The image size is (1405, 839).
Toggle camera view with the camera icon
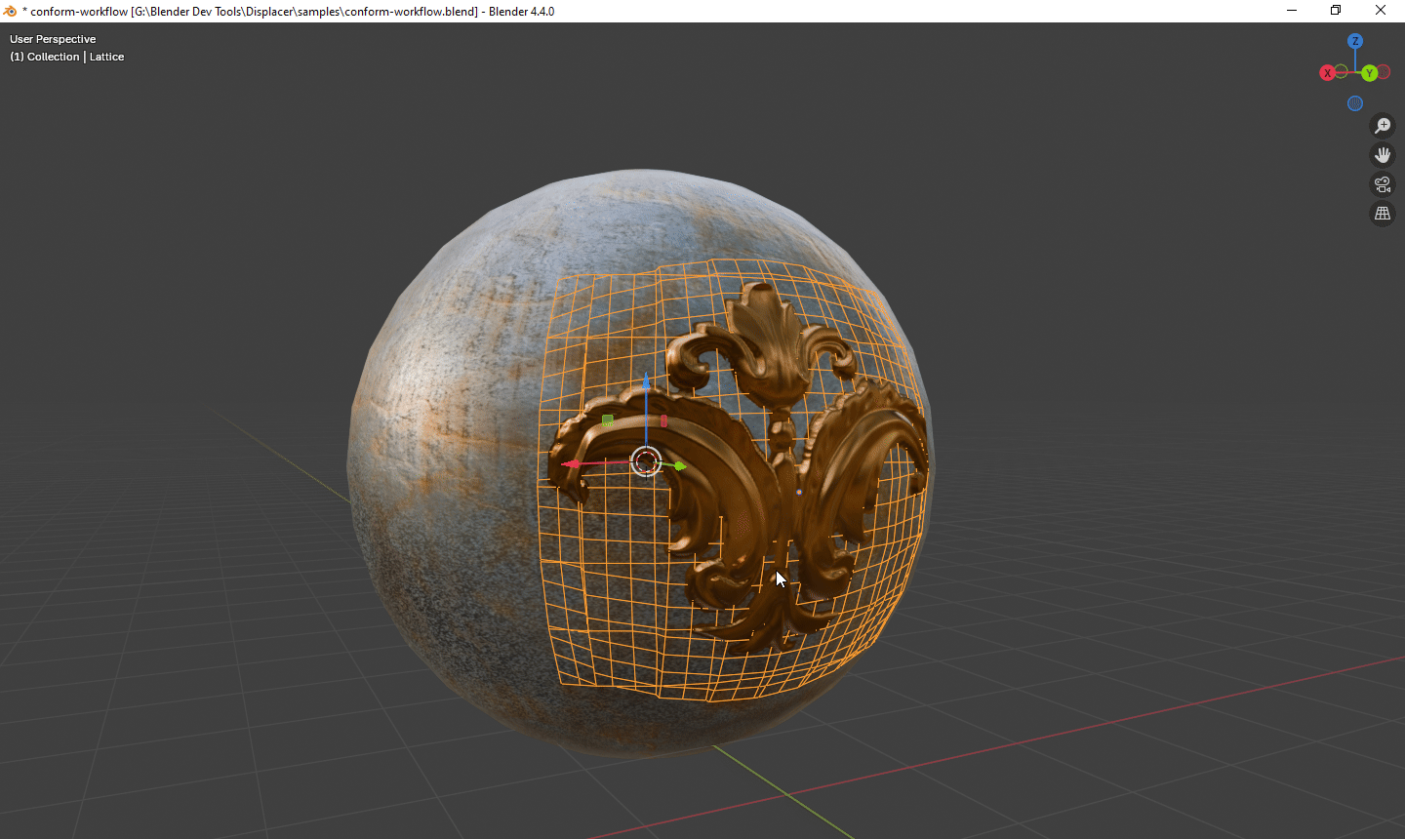tap(1383, 184)
